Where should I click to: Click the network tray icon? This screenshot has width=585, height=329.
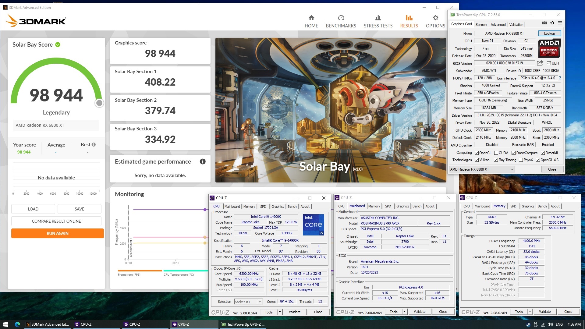click(543, 324)
